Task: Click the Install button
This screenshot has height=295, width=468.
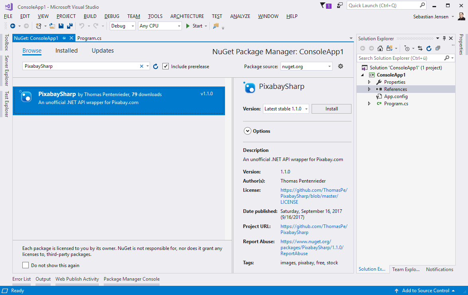Action: click(331, 109)
